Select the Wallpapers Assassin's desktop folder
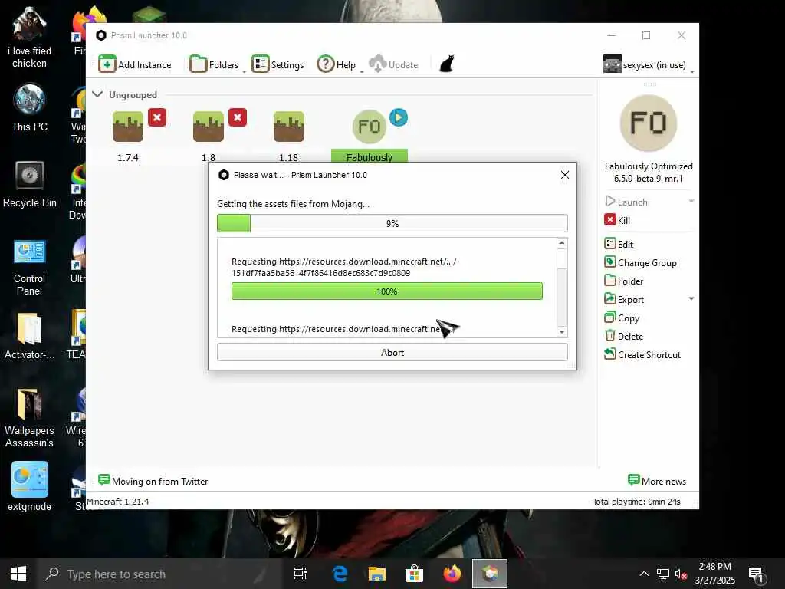The height and width of the screenshot is (589, 785). pyautogui.click(x=30, y=418)
